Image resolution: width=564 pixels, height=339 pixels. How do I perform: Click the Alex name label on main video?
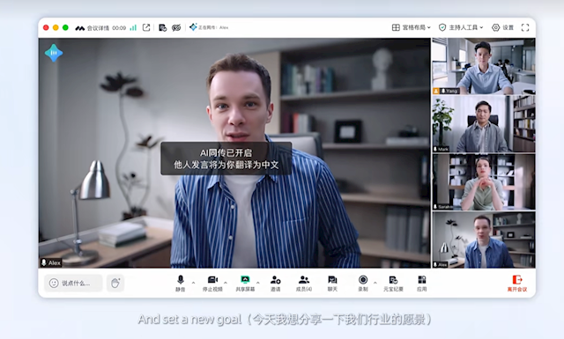point(51,262)
